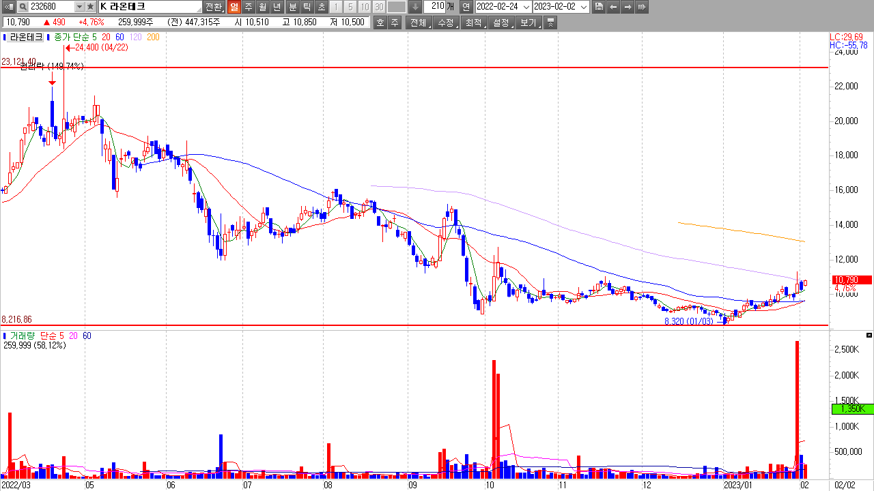Click the +4.76% change value

pyautogui.click(x=91, y=23)
